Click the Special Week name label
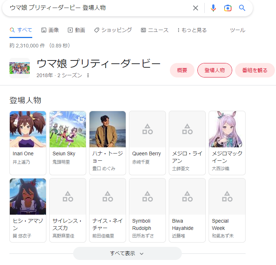The height and width of the screenshot is (265, 276). [220, 224]
